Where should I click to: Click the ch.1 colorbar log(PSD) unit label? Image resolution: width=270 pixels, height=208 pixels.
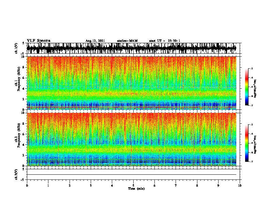pos(255,89)
